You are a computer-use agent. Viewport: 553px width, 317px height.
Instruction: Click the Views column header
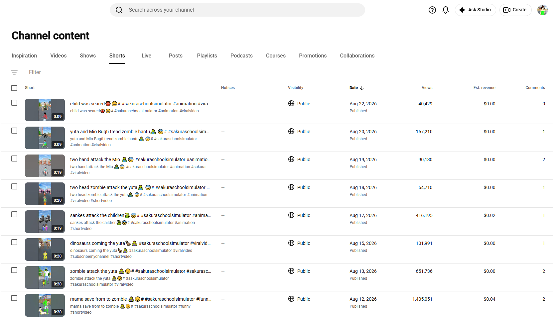[427, 88]
